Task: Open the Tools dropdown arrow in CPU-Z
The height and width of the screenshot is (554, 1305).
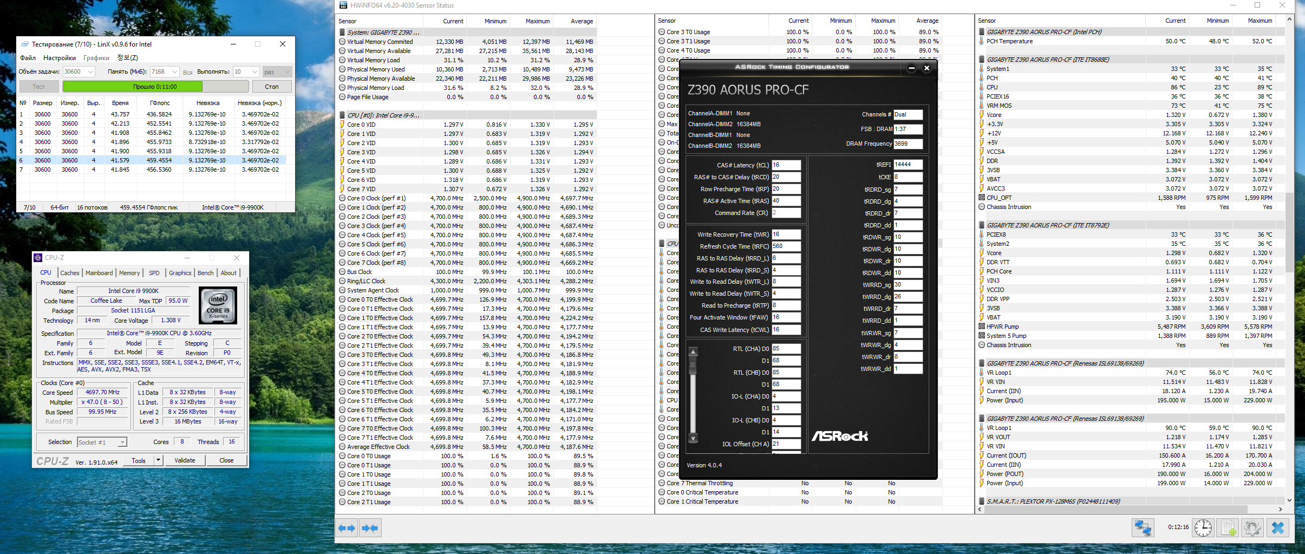Action: click(x=158, y=460)
